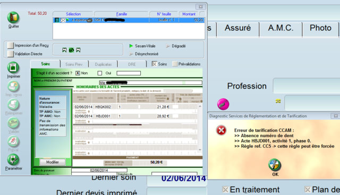Click the Préval icon in the sidebar
This screenshot has height=195, width=340.
click(13, 141)
